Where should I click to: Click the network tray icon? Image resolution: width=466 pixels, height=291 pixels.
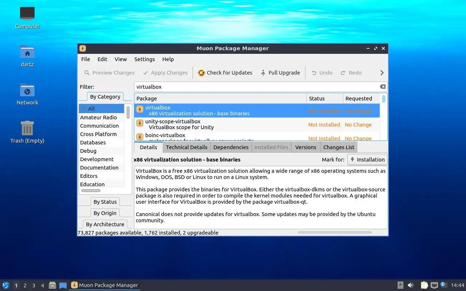pyautogui.click(x=434, y=285)
